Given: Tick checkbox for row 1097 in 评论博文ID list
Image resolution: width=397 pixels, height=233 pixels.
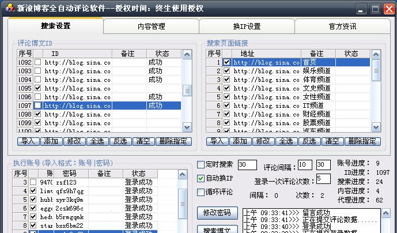Looking at the screenshot, I should click(37, 105).
